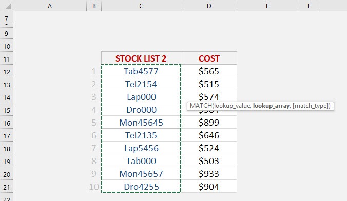Select column F header
Screen dimensions: 347x201
pyautogui.click(x=309, y=6)
